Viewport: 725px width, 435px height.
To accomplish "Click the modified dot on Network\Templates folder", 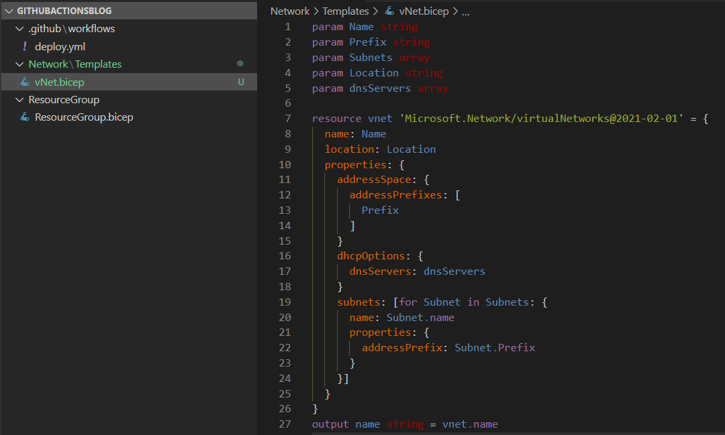I will [240, 64].
